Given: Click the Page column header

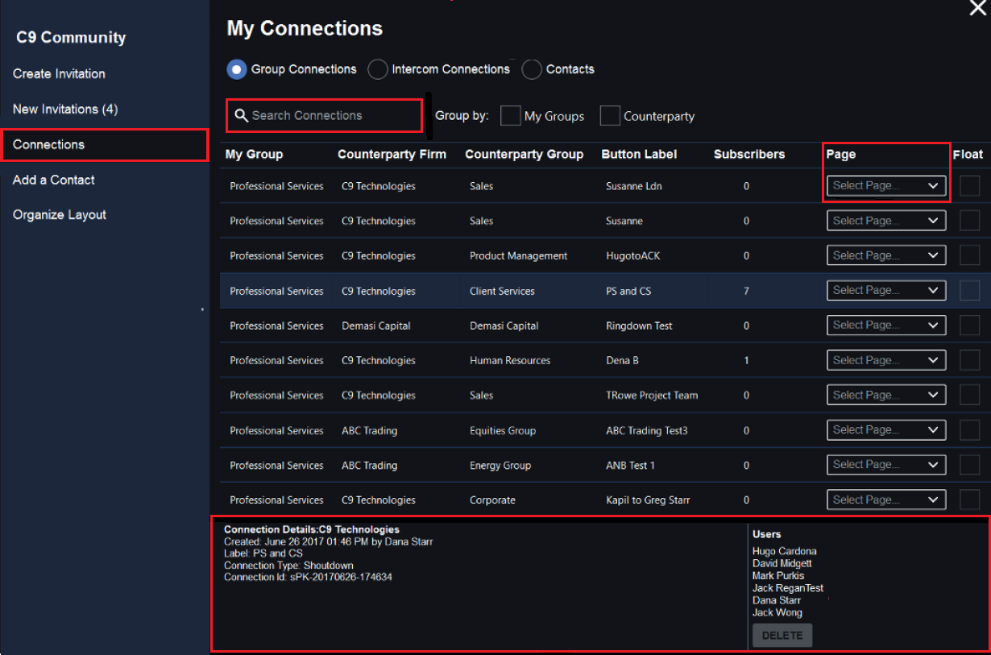Looking at the screenshot, I should point(841,155).
